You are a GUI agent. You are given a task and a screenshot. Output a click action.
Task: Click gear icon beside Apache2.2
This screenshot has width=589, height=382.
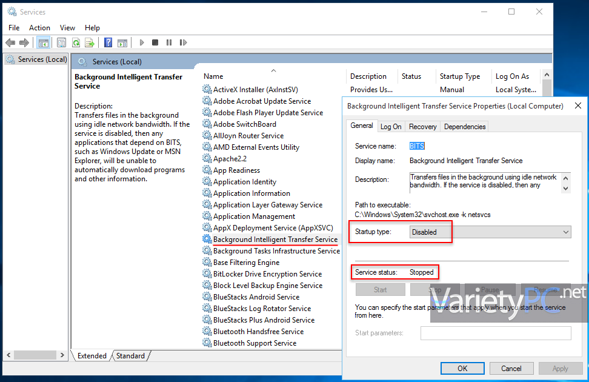point(207,158)
